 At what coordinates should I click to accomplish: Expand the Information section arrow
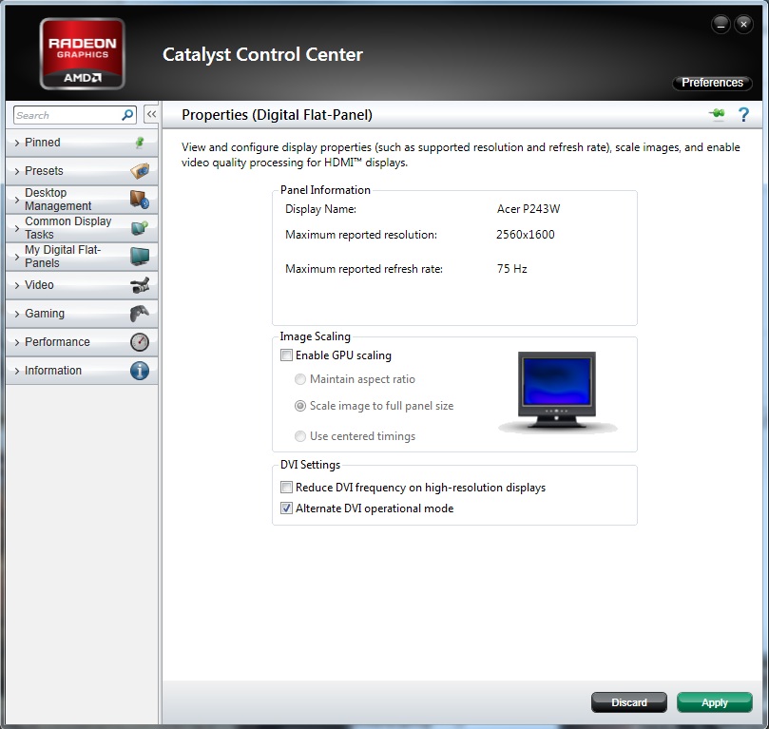(x=17, y=371)
